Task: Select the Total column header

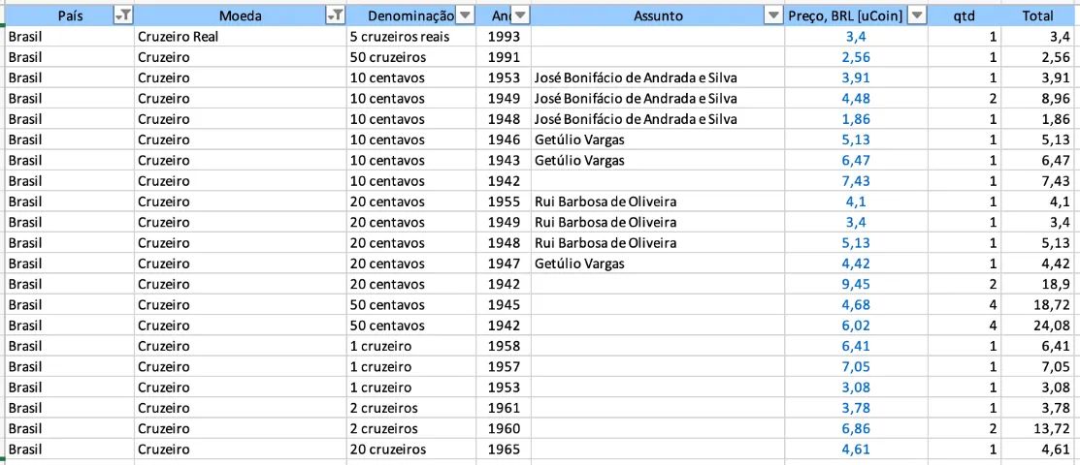Action: pyautogui.click(x=1037, y=15)
